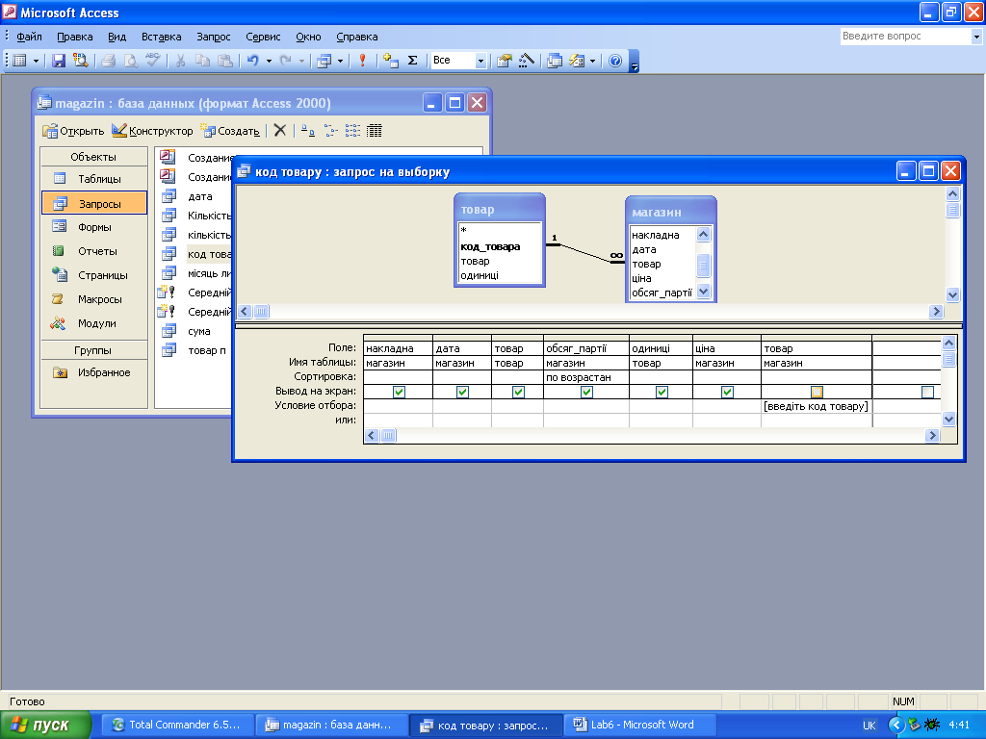Click the Delete X icon in magazin window
The height and width of the screenshot is (739, 986).
(x=280, y=130)
